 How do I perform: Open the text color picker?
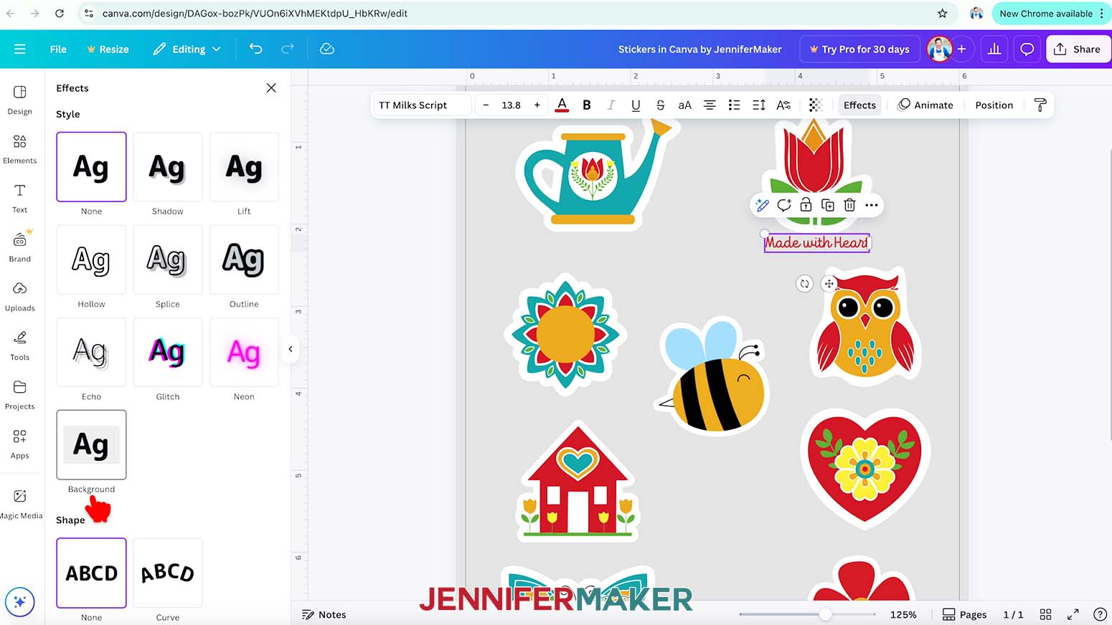click(x=562, y=105)
